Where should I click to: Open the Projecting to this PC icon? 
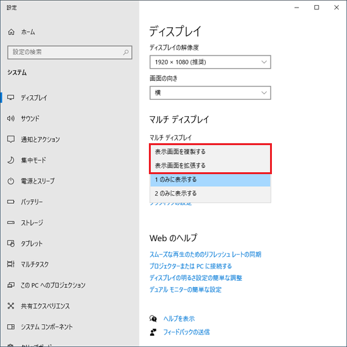click(x=11, y=285)
